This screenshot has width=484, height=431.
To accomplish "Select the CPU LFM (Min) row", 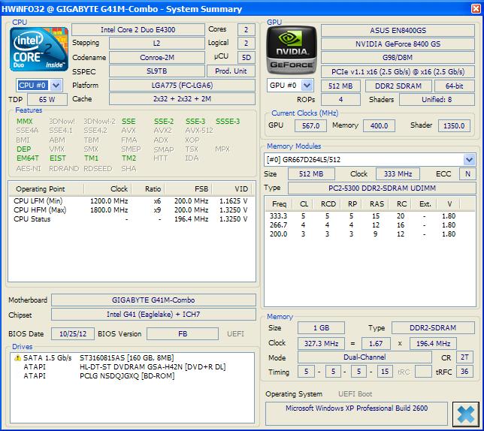I will click(132, 201).
